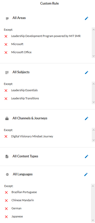Click down arrow of Areas exceptions scrollbar

93,56
